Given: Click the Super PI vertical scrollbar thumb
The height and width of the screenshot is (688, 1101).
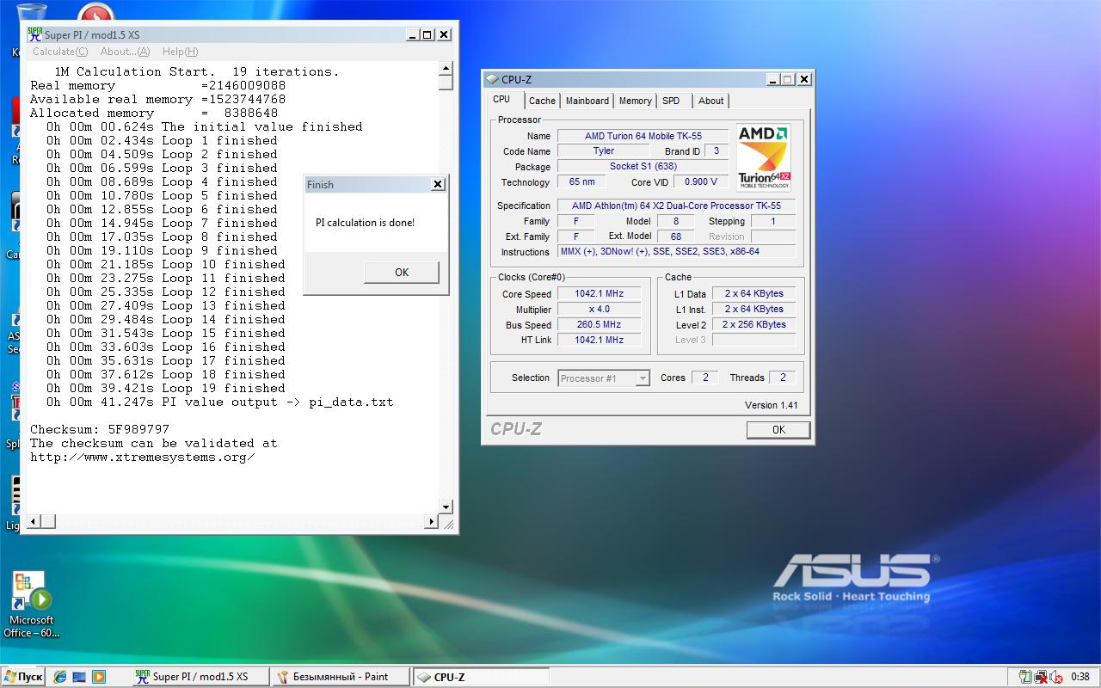Looking at the screenshot, I should click(446, 83).
